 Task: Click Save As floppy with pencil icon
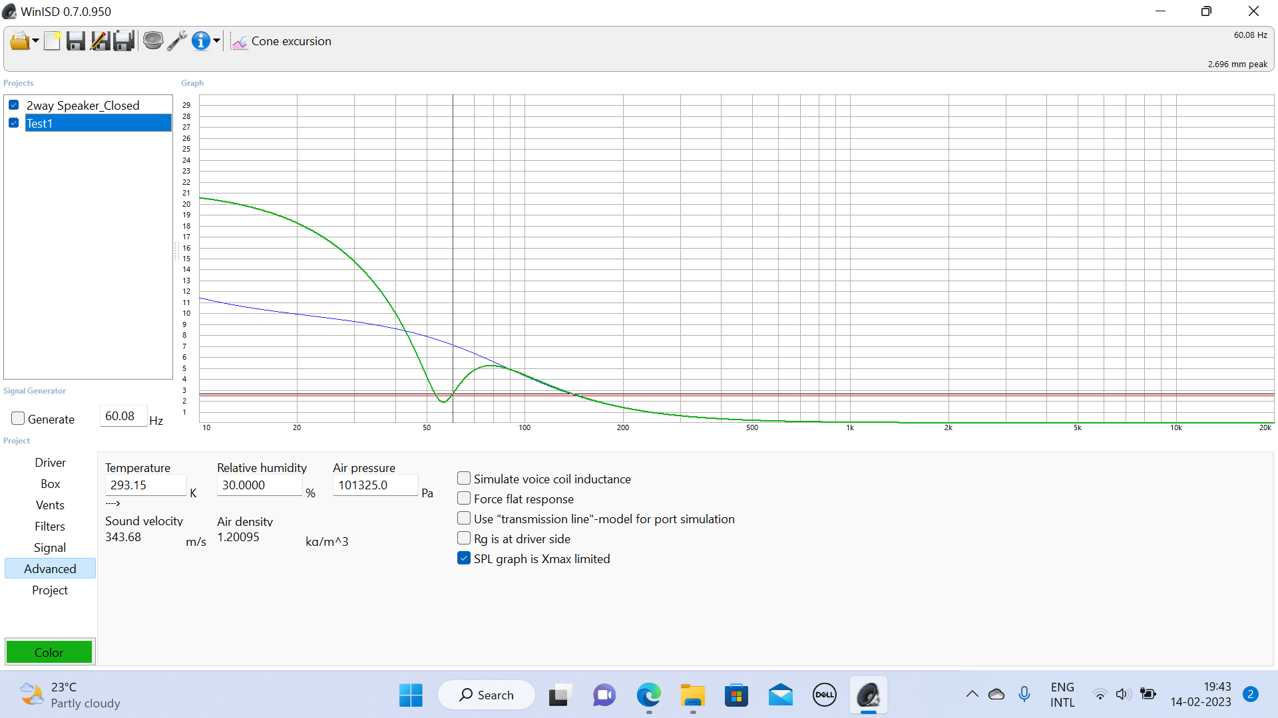point(100,41)
